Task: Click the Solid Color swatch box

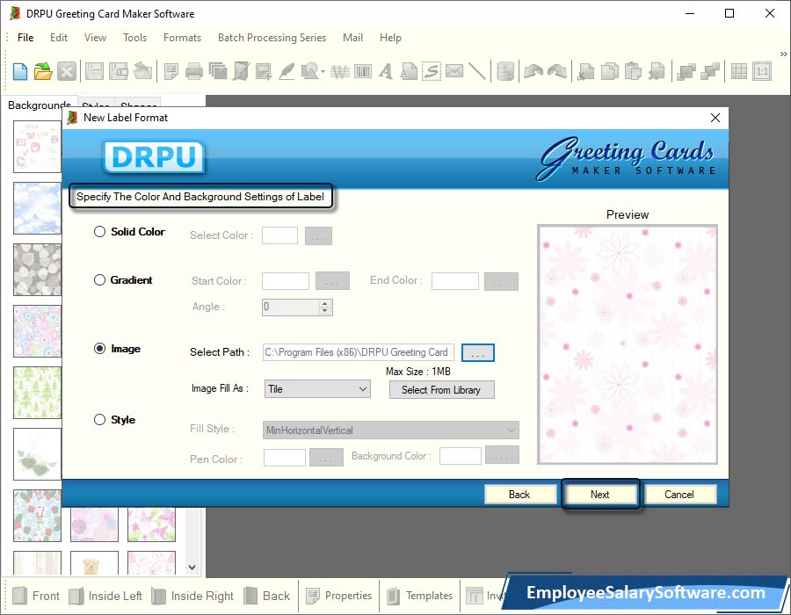Action: (x=279, y=235)
